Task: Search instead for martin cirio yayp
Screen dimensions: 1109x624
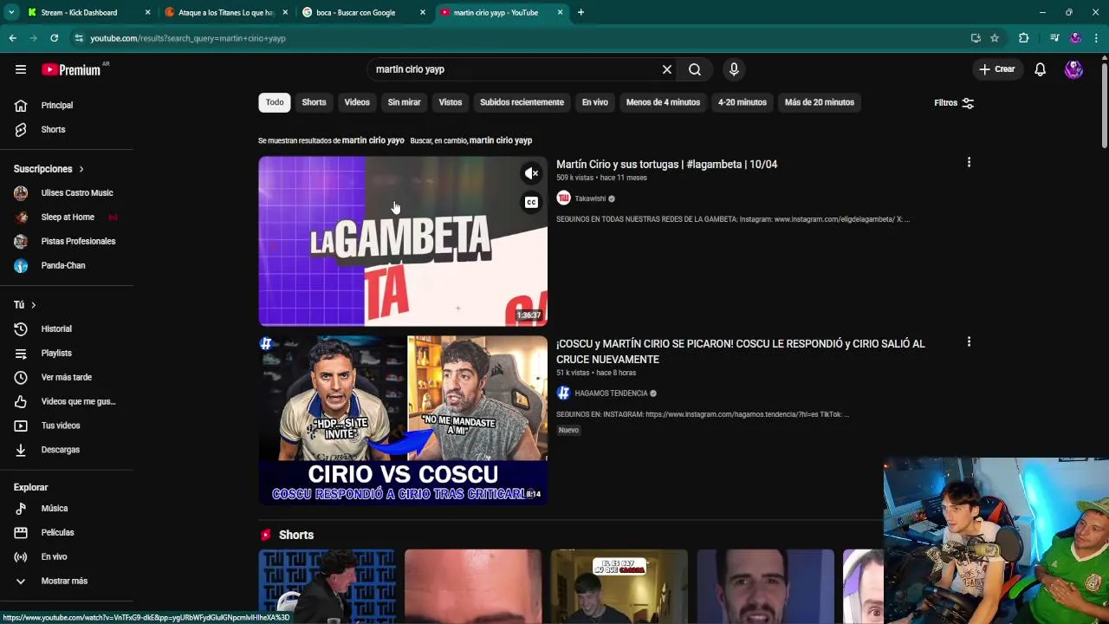Action: [500, 140]
